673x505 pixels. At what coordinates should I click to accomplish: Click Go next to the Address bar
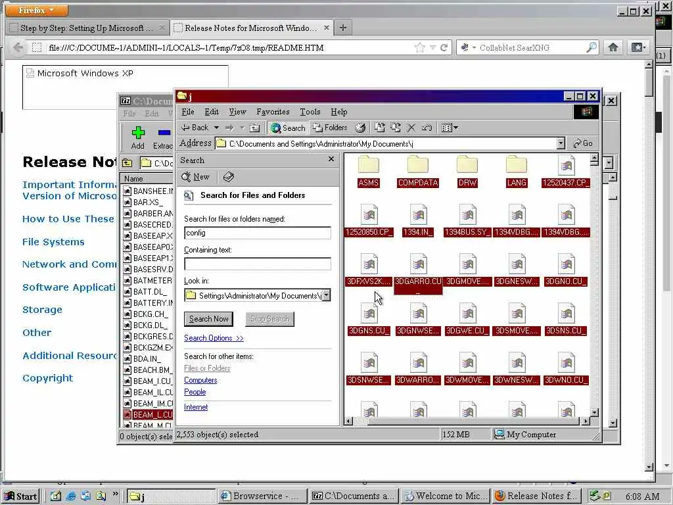click(x=583, y=143)
